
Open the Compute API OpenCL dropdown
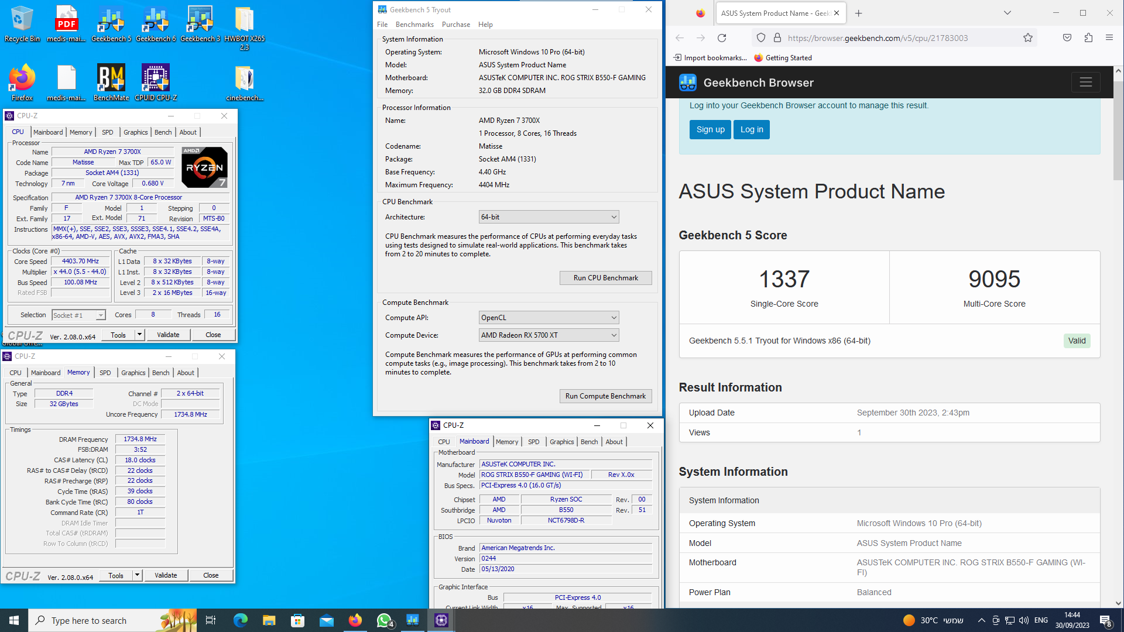click(x=549, y=318)
